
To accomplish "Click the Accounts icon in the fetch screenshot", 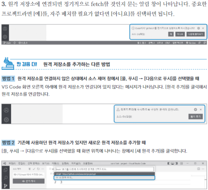I will point(5,29).
